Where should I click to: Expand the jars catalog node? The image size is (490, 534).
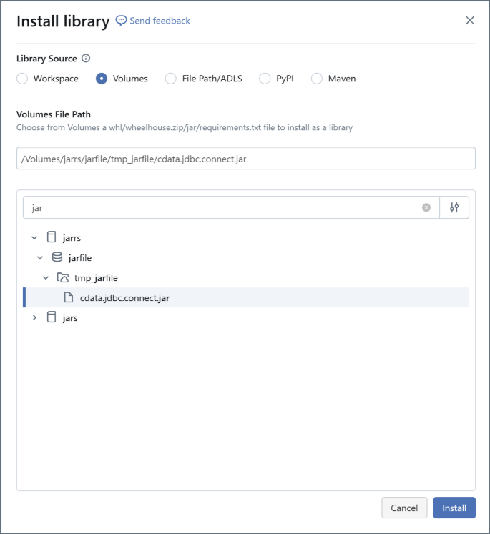[x=34, y=317]
